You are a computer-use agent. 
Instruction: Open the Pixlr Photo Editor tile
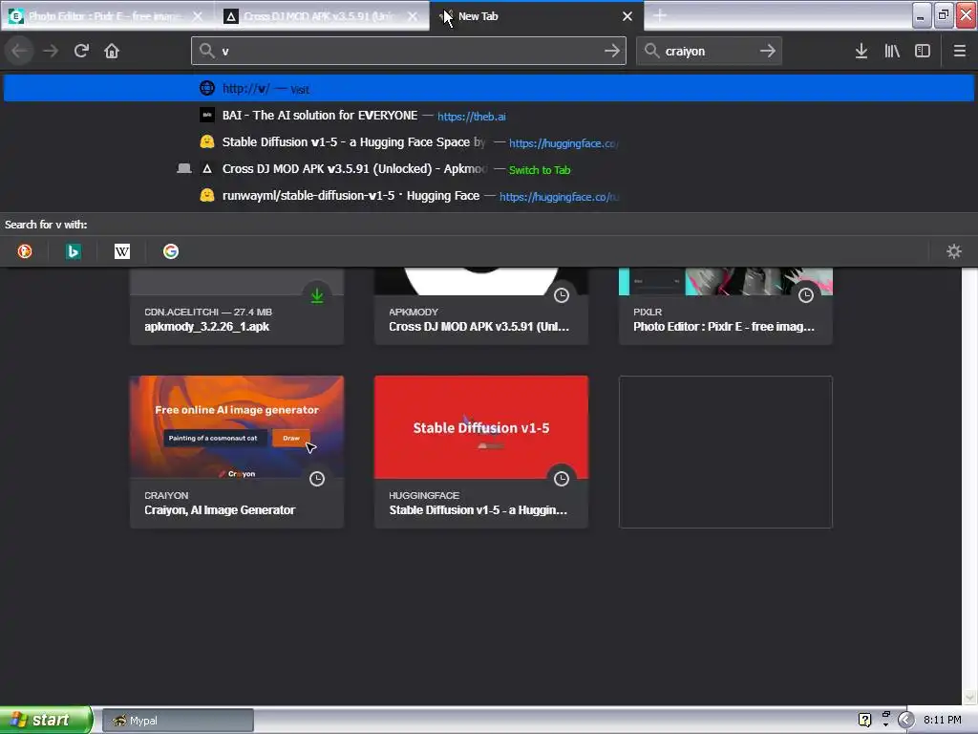tap(726, 307)
